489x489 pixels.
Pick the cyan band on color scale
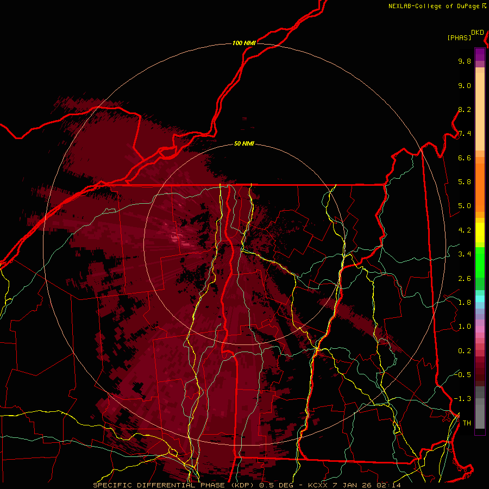pos(480,299)
